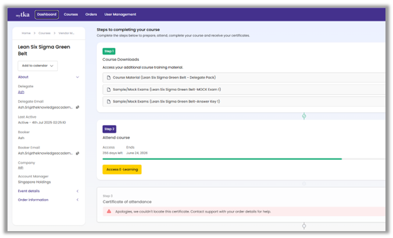Click the June 24, 2026 end date
Viewport: 393px width, 238px height.
point(137,153)
